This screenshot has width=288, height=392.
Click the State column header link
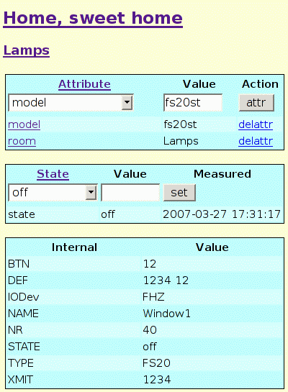53,174
